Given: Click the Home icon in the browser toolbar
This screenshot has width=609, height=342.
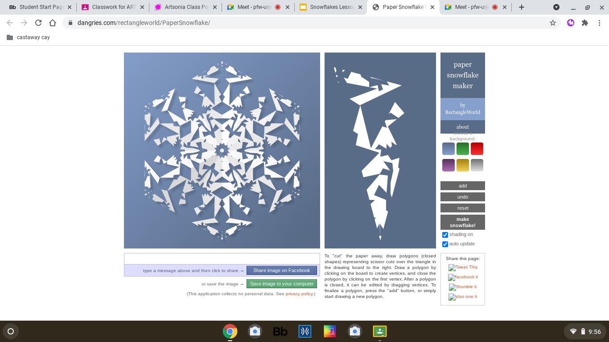Looking at the screenshot, I should (x=53, y=23).
